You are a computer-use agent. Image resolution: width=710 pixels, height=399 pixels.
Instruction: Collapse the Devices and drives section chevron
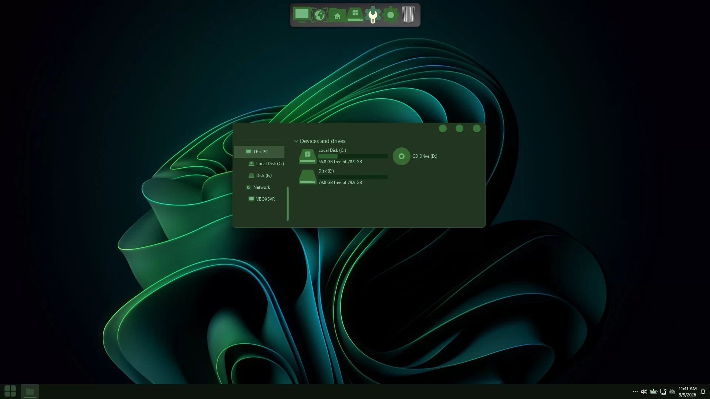(296, 141)
